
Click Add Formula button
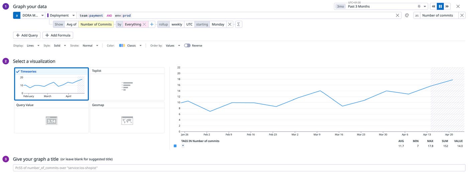[57, 35]
